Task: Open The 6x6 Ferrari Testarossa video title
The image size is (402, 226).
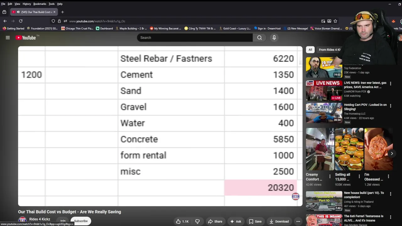Action: [x=364, y=218]
